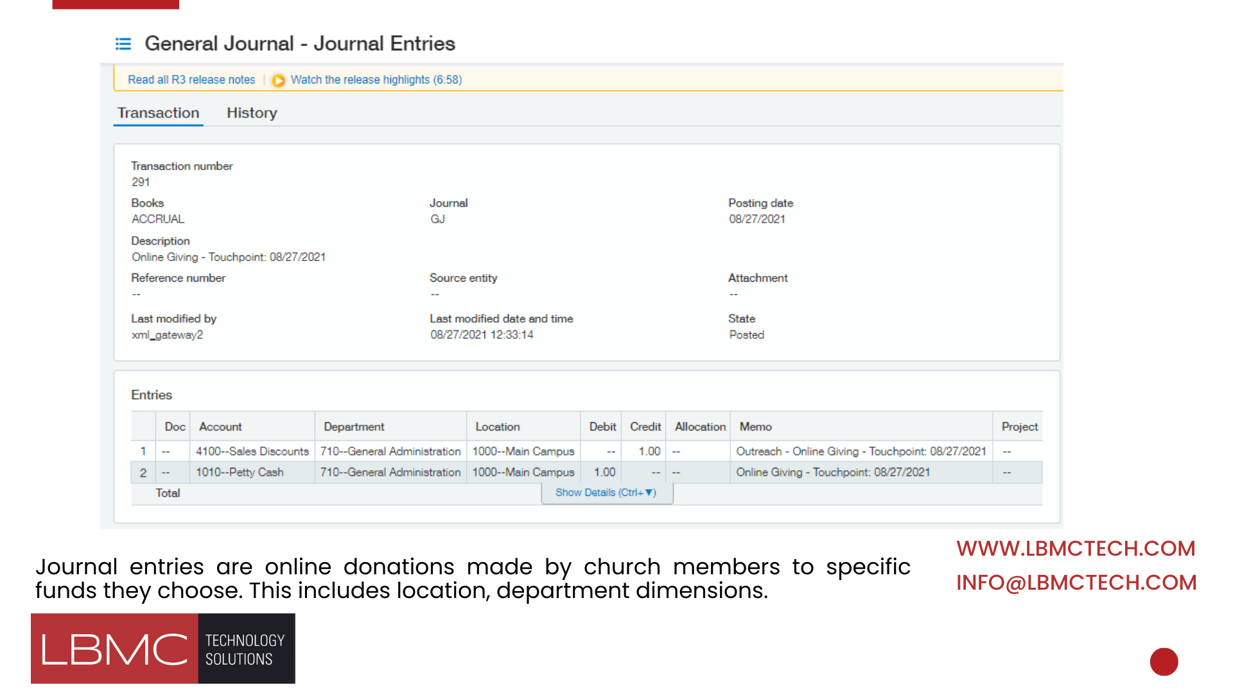Expand Show Details in entries table

606,493
